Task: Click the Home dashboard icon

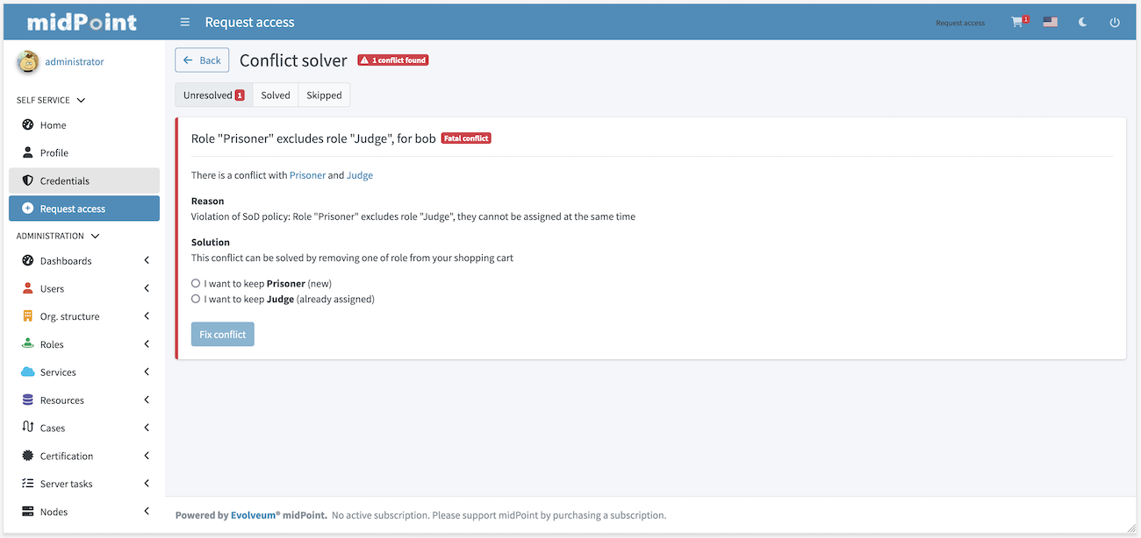Action: click(28, 125)
